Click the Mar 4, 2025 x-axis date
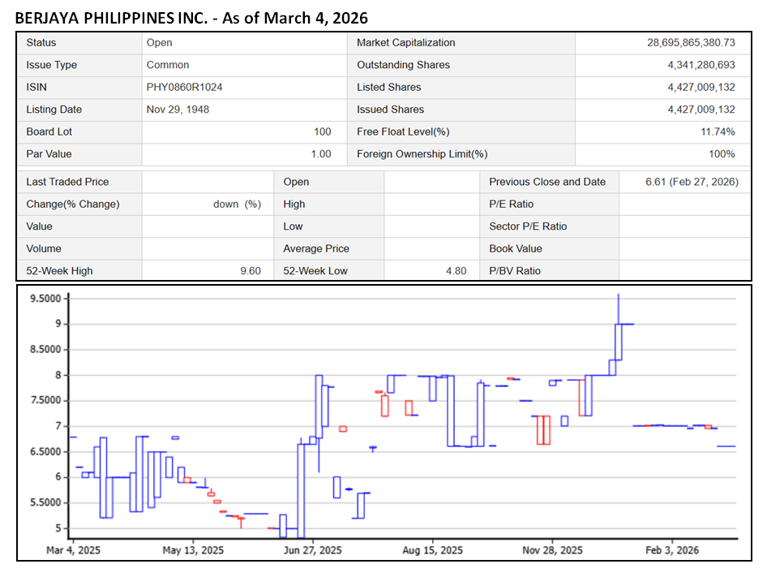Screen dimensions: 767x577 [x=73, y=550]
